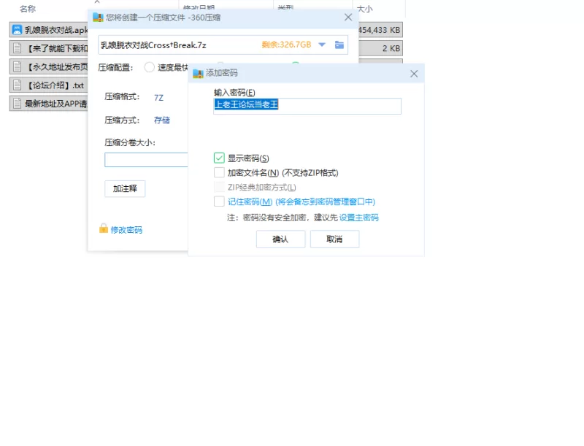This screenshot has height=446, width=584.
Task: Click the APK file icon
Action: [17, 30]
